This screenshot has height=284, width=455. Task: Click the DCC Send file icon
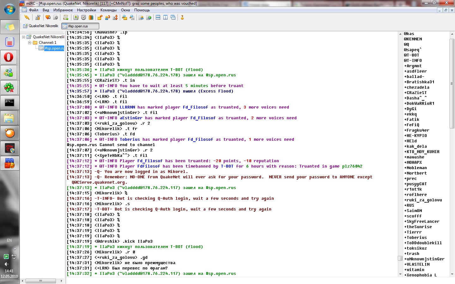tap(100, 17)
